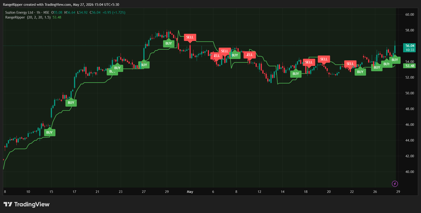Click the 10:33 bar countdown timer

point(410,50)
